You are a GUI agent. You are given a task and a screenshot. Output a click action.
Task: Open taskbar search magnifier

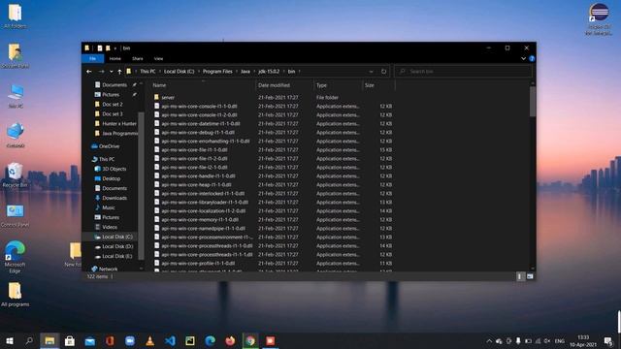[29, 341]
